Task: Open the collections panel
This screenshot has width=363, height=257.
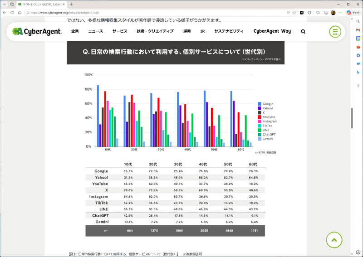Action: 325,13
